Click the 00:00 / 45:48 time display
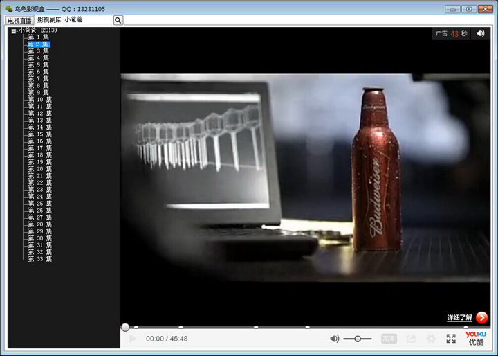Viewport: 498px width, 356px height. pos(167,339)
